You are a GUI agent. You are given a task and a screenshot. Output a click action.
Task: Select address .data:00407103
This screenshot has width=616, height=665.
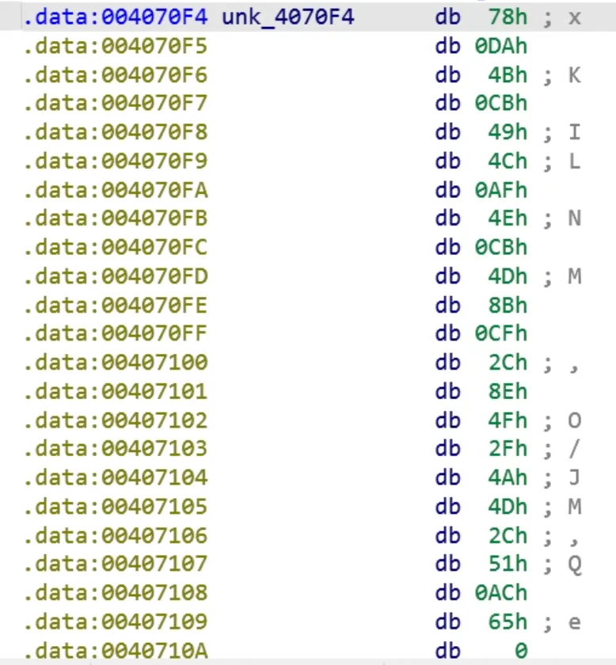pos(116,448)
